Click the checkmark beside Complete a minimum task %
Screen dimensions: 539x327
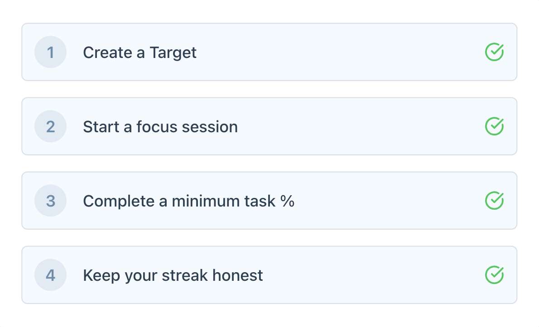[494, 201]
